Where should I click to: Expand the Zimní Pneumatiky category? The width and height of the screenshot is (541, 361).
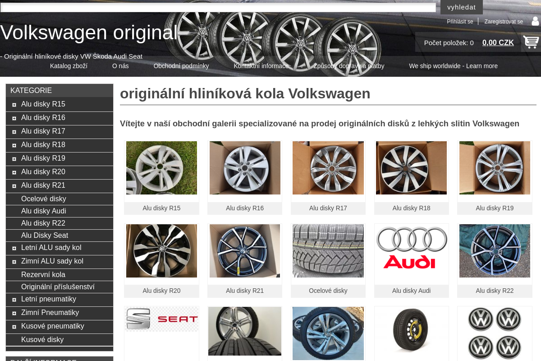pos(14,313)
